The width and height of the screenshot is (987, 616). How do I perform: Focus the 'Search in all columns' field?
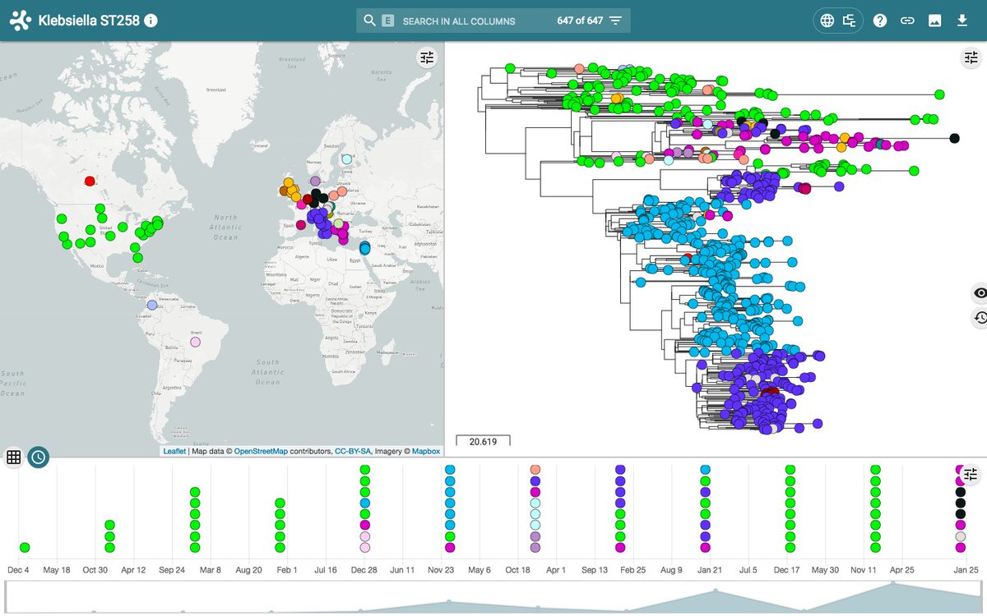pyautogui.click(x=459, y=21)
